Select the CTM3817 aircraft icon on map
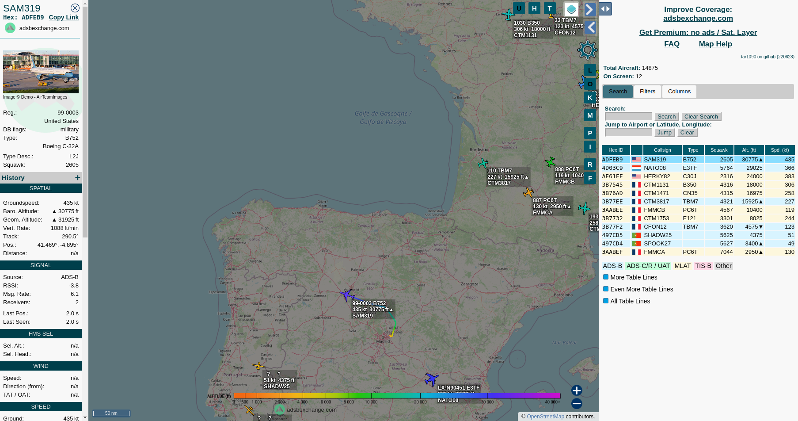The width and height of the screenshot is (798, 421). coord(483,163)
